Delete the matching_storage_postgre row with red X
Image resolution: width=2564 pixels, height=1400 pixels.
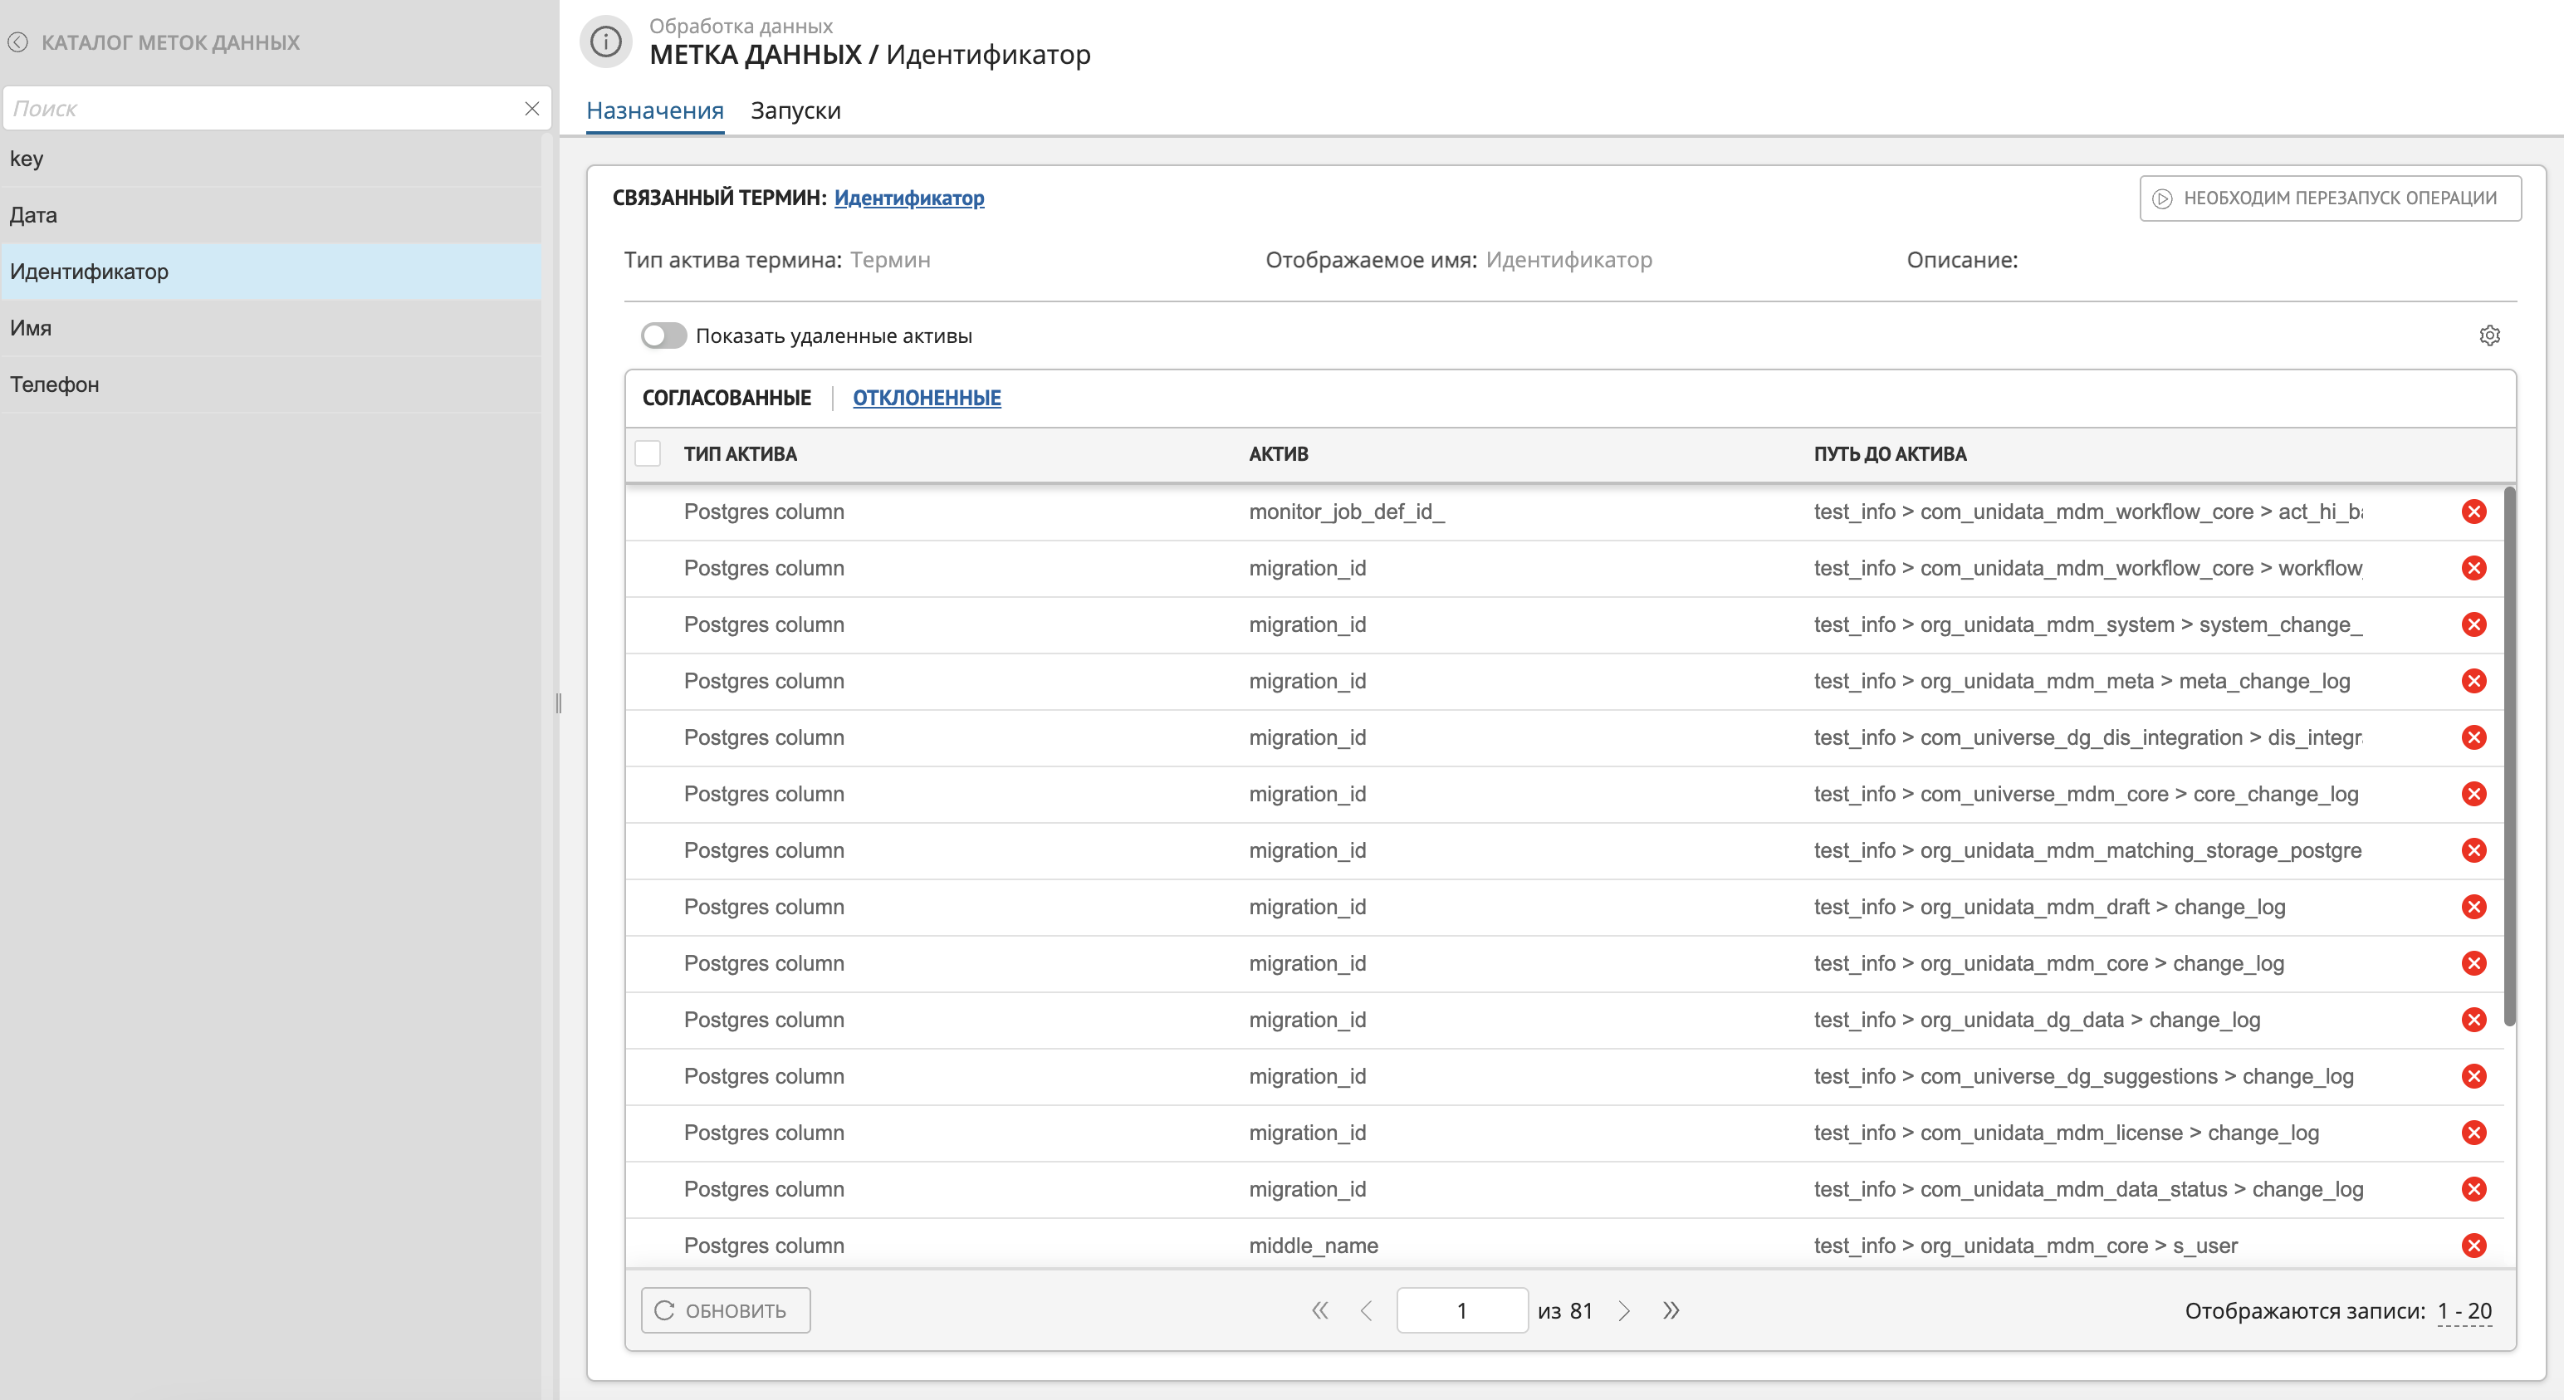point(2473,850)
